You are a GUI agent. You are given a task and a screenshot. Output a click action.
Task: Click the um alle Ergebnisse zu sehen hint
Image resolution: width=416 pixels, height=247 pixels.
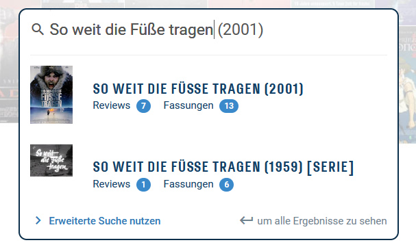click(x=322, y=221)
